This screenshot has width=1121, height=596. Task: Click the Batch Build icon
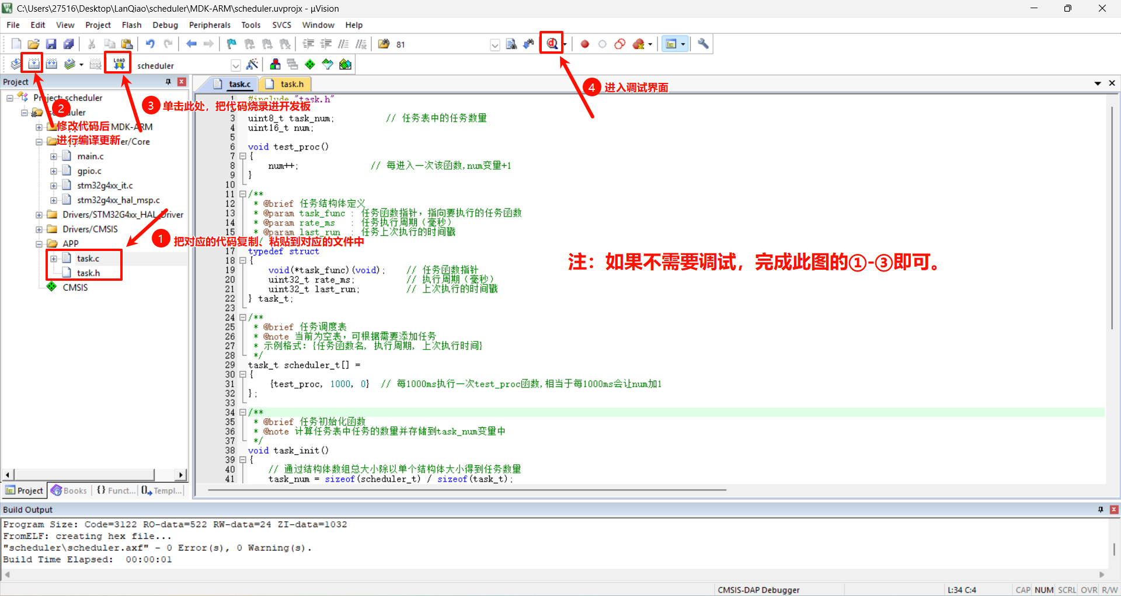70,64
